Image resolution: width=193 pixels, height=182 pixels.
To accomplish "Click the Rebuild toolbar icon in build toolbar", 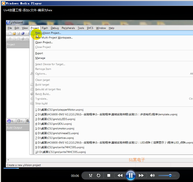I will 19,39.
